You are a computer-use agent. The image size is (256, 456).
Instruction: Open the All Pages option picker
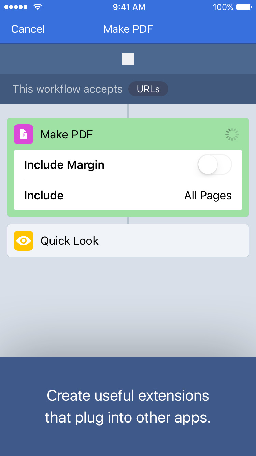point(208,195)
